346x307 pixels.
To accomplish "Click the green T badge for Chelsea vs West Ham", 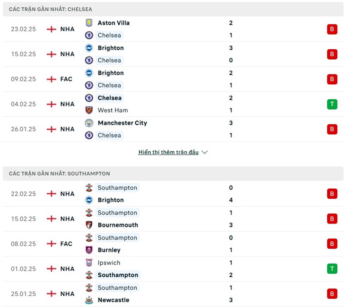I will pos(332,104).
